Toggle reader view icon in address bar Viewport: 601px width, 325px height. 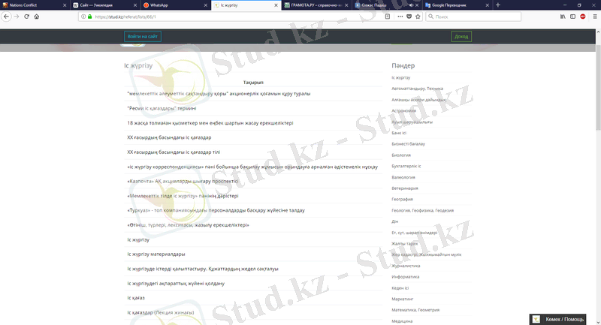[388, 16]
